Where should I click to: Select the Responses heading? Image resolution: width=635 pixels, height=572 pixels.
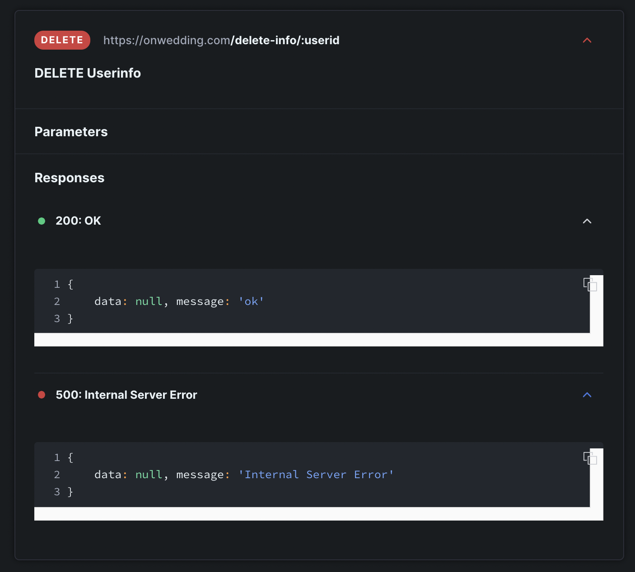pyautogui.click(x=70, y=178)
